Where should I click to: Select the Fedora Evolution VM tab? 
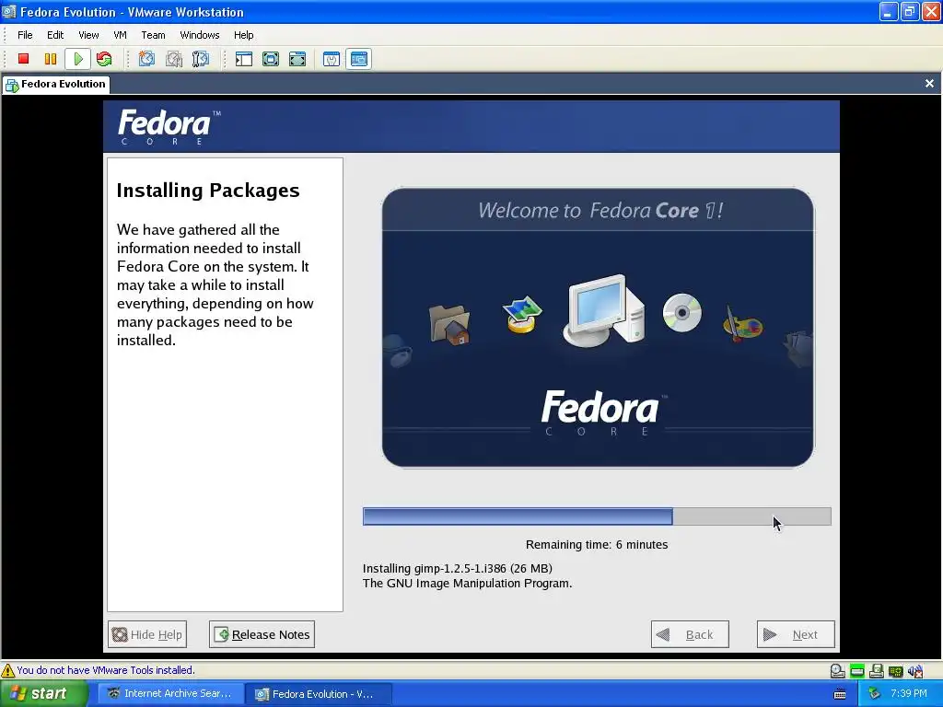55,84
